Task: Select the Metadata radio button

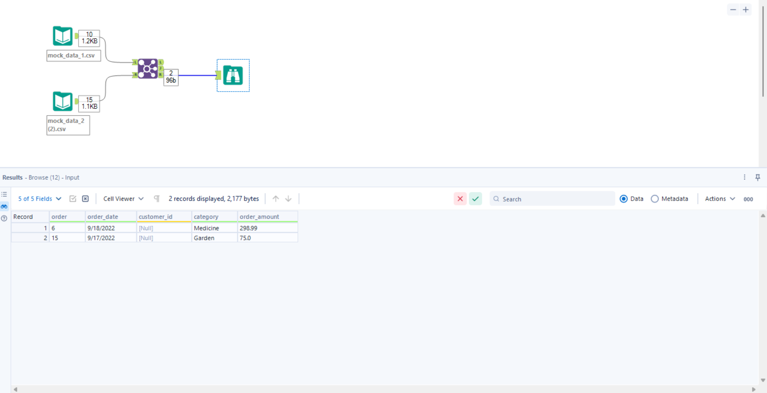Action: pyautogui.click(x=655, y=199)
